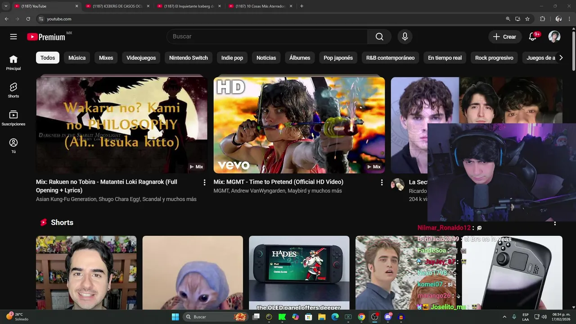Image resolution: width=576 pixels, height=324 pixels.
Task: Select the Mixes filter chip
Action: 106,58
